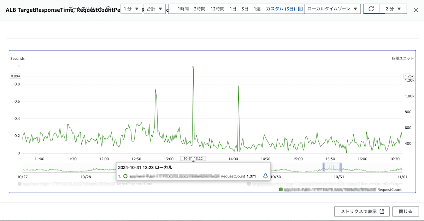This screenshot has height=221, width=424.
Task: Click the 閉じる button
Action: 406,211
